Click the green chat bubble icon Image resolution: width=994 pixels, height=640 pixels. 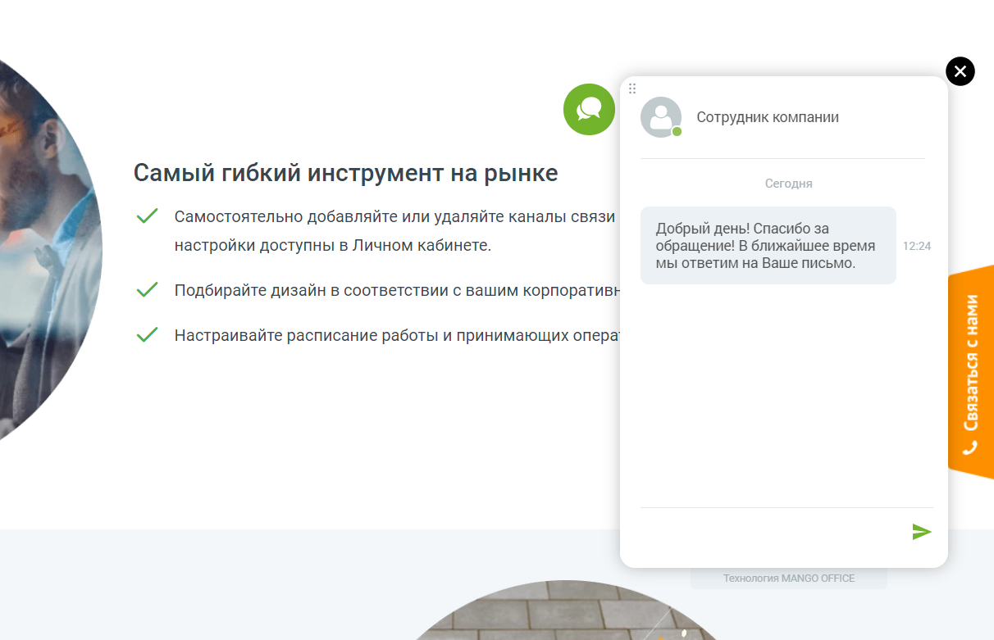(589, 109)
